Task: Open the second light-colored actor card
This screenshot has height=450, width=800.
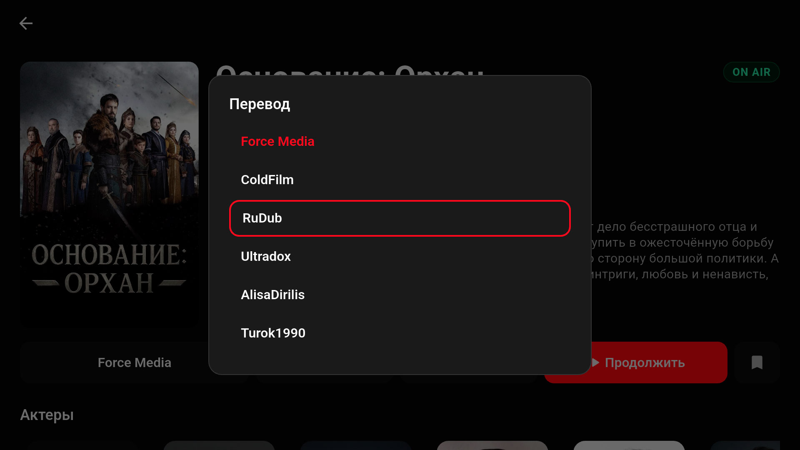Action: 629,445
